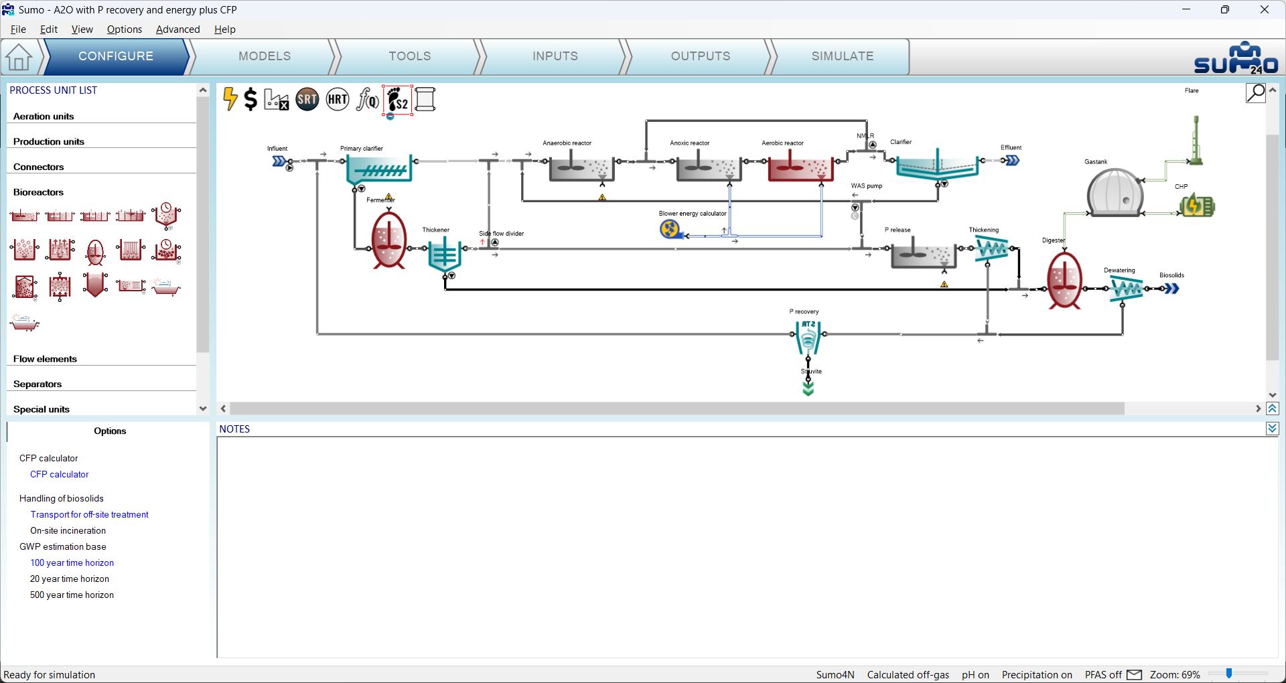Viewport: 1286px width, 683px height.
Task: Expand the Aeration units category
Action: 44,117
